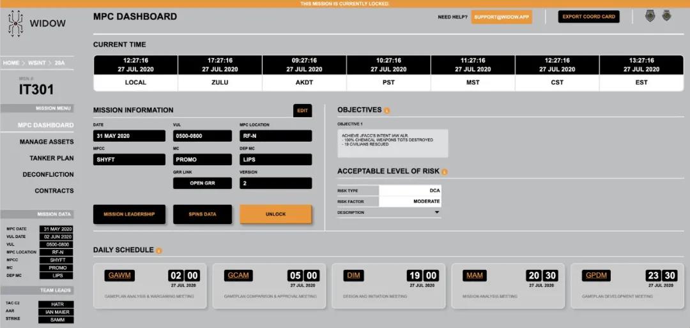This screenshot has width=690, height=328.
Task: Open the Mission Leadership button
Action: coord(129,214)
